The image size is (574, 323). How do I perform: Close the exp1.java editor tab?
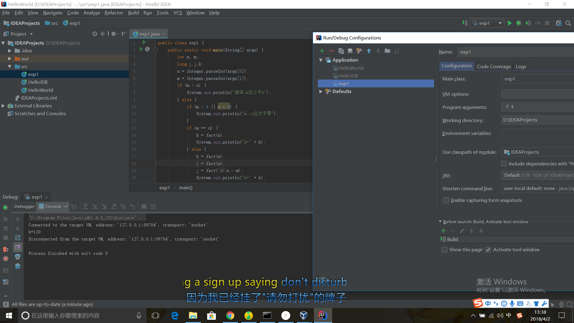pyautogui.click(x=164, y=34)
